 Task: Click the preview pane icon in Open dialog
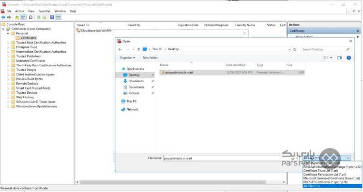click(339, 58)
